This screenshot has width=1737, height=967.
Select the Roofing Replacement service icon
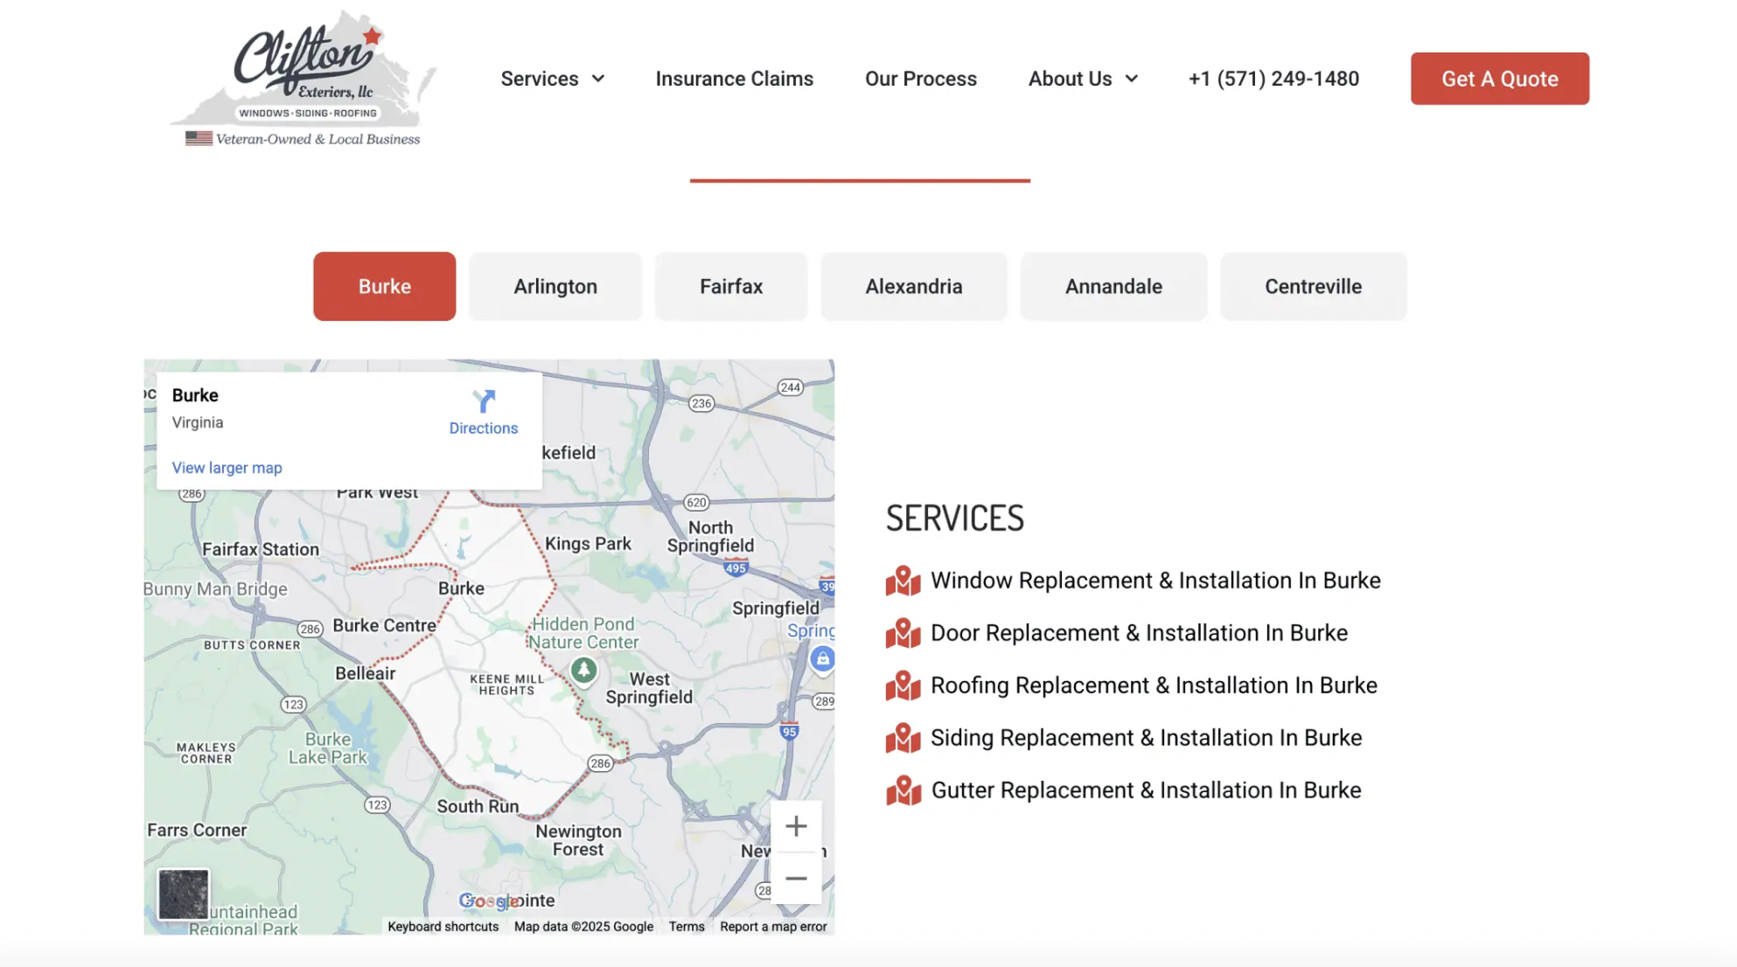(x=903, y=686)
